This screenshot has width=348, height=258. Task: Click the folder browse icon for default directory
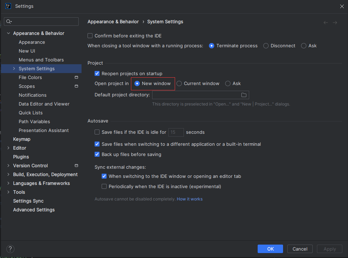(244, 95)
